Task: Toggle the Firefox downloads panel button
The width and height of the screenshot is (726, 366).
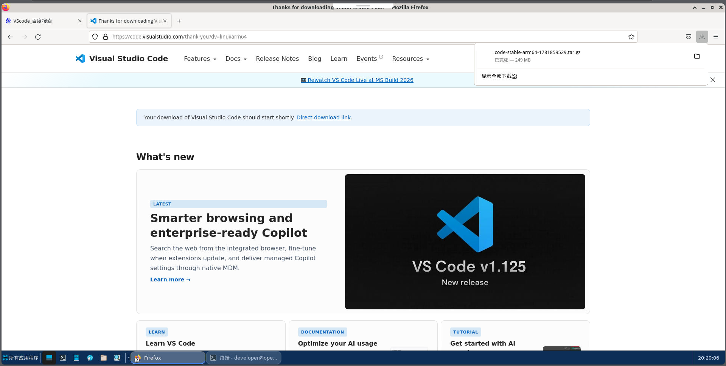Action: 702,37
